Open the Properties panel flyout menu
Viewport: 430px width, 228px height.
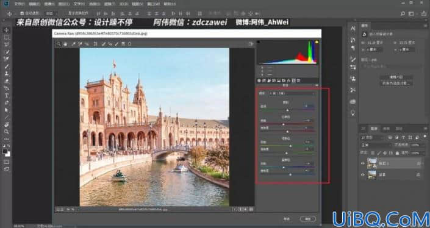coord(426,26)
